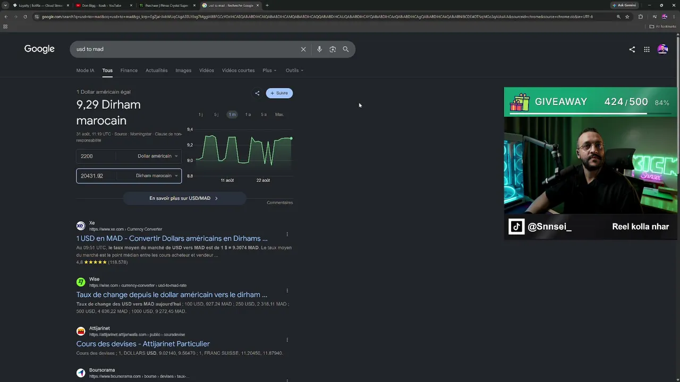The height and width of the screenshot is (382, 680).
Task: Close the Don Bigg YouTube tab
Action: [131, 5]
